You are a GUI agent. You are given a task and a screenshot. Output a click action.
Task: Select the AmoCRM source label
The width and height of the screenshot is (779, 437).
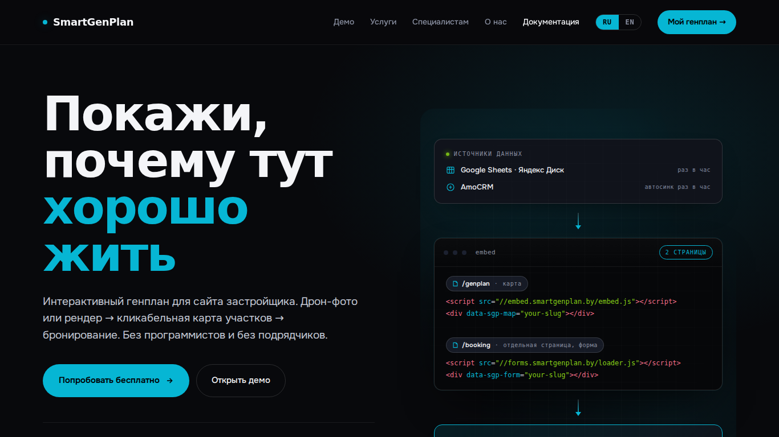point(477,187)
